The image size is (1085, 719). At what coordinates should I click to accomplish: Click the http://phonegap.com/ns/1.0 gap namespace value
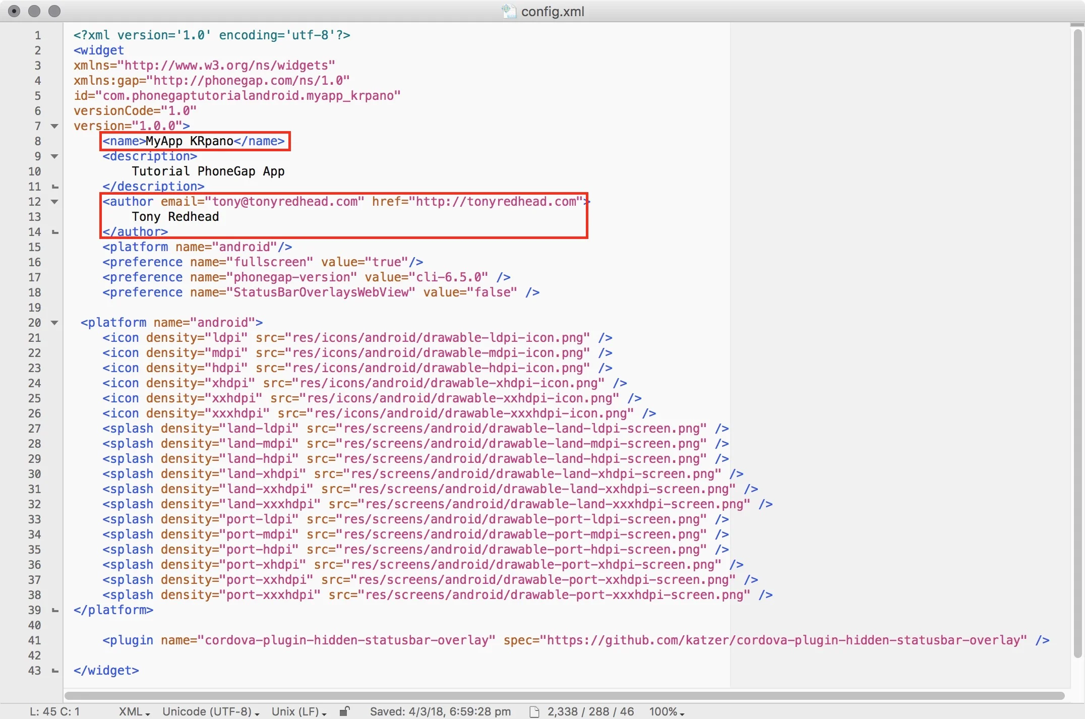point(248,81)
